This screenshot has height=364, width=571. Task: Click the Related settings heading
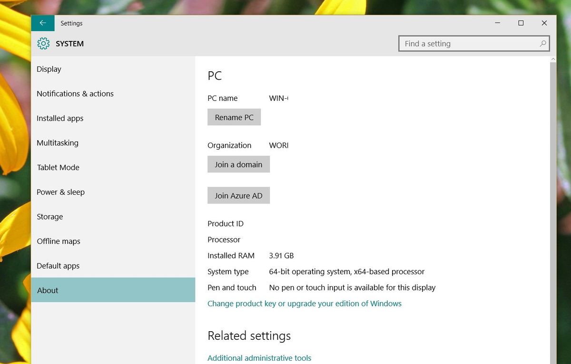click(x=249, y=336)
